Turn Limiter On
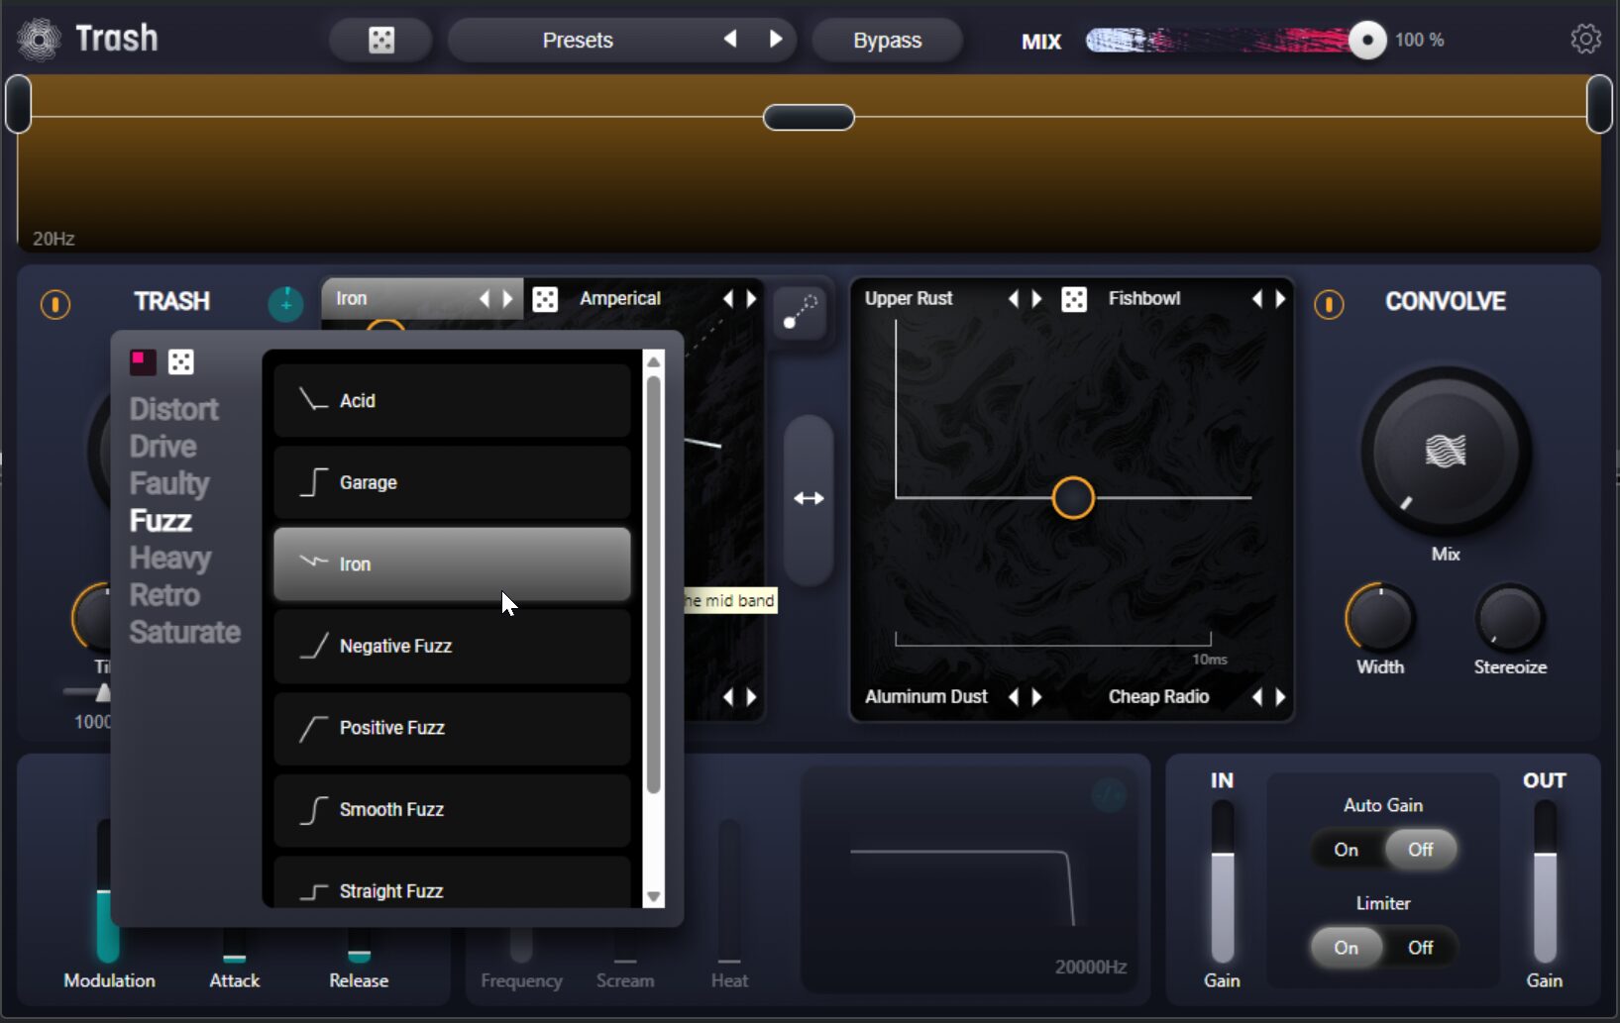The image size is (1620, 1023). (1346, 948)
